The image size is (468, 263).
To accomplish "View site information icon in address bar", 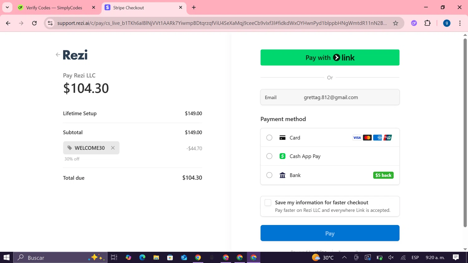I will pos(50,23).
